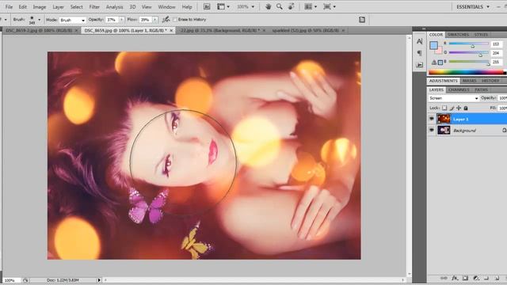Select the Zoom tool magnifier icon
The image size is (507, 285).
pyautogui.click(x=280, y=6)
